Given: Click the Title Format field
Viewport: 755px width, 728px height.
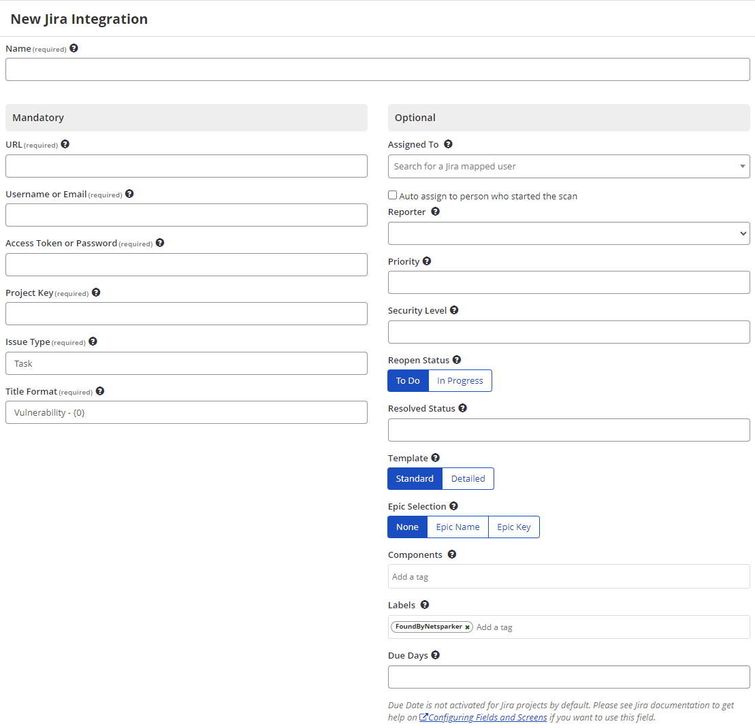Looking at the screenshot, I should tap(187, 412).
